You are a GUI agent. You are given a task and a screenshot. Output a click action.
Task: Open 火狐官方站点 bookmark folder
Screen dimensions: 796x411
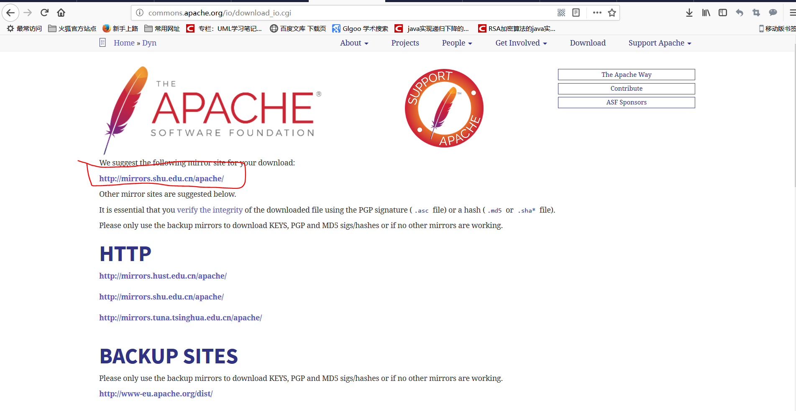[x=72, y=28]
